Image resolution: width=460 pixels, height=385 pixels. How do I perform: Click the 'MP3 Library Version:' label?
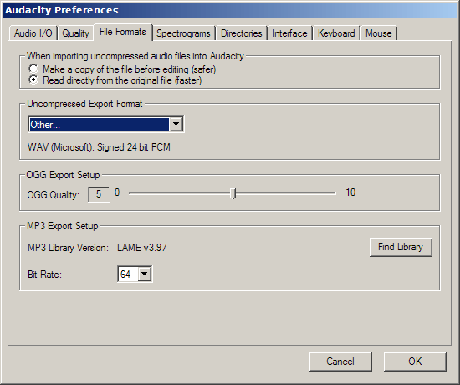pos(68,248)
